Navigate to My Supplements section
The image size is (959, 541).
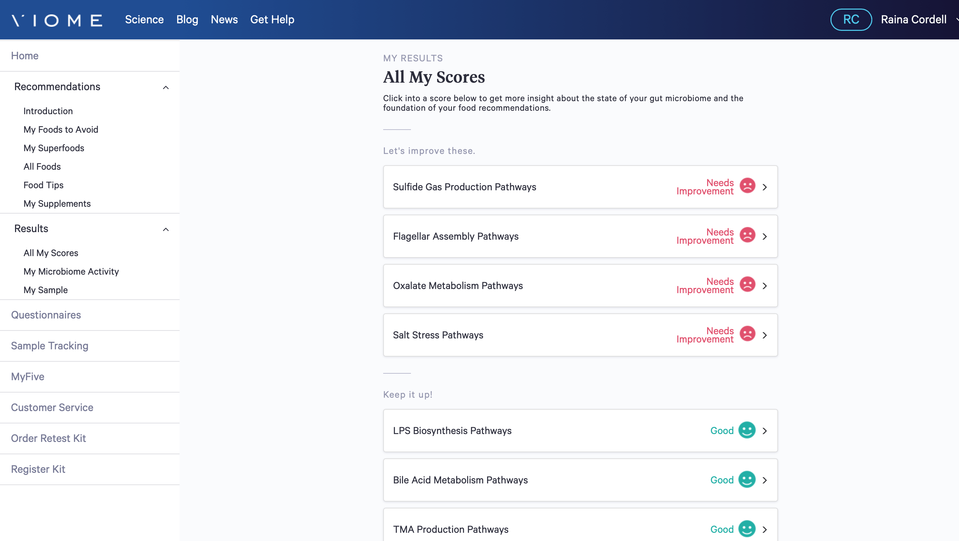[x=57, y=204]
